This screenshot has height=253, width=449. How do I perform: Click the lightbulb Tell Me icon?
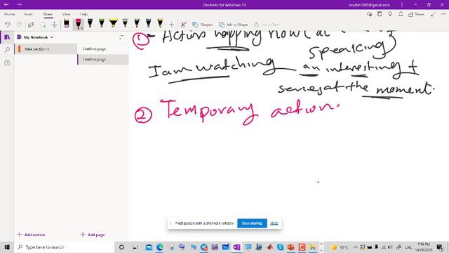coord(390,14)
